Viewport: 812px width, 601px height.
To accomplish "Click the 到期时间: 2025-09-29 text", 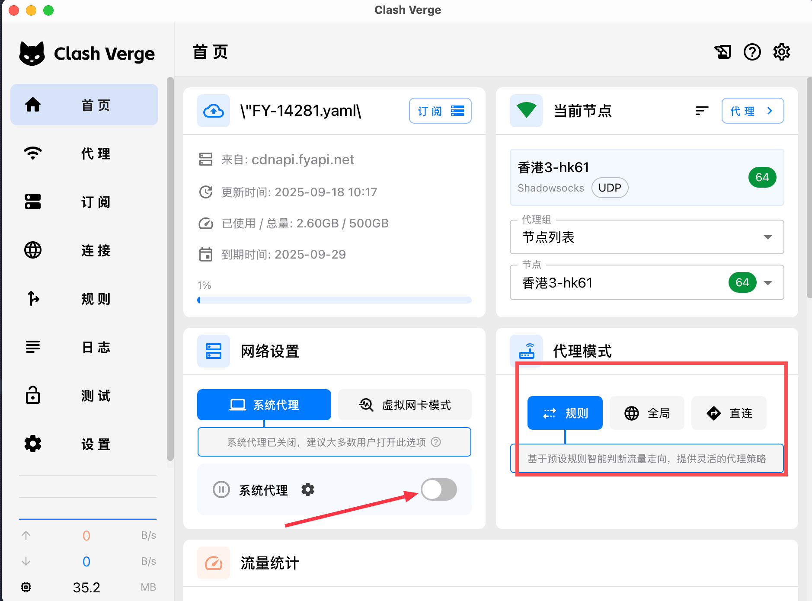I will (284, 254).
